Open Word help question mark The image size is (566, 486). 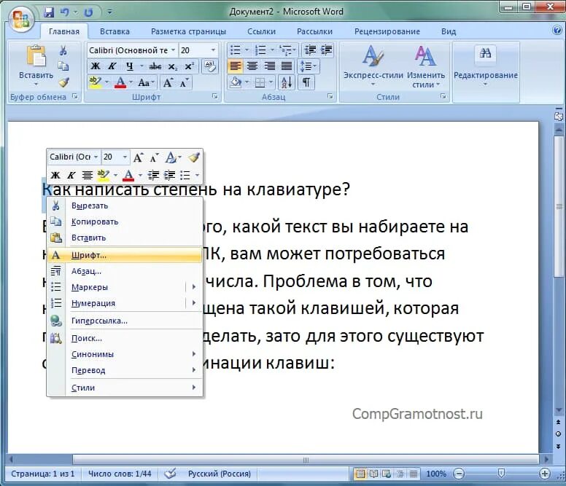[x=557, y=30]
